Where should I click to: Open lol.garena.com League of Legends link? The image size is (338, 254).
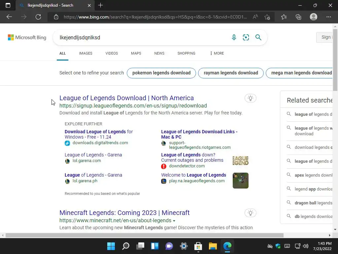pos(93,155)
